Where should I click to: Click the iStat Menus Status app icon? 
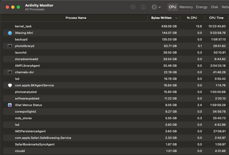pyautogui.click(x=10, y=105)
